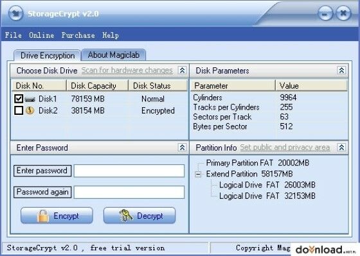This screenshot has height=256, width=360.
Task: Select Extend Partition 58157MB tree item
Action: click(249, 174)
